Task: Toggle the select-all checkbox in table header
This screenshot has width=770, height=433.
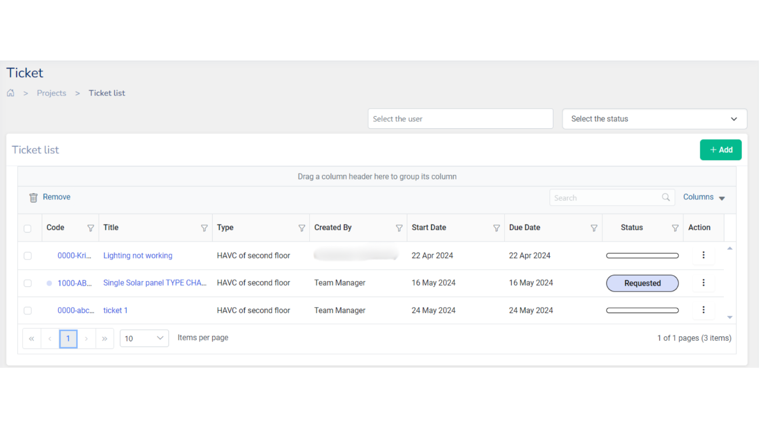Action: click(28, 229)
